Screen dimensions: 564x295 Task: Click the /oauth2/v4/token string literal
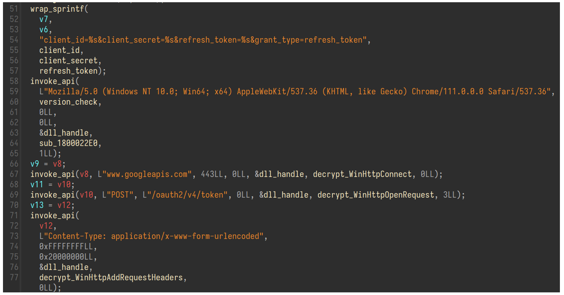click(x=185, y=195)
